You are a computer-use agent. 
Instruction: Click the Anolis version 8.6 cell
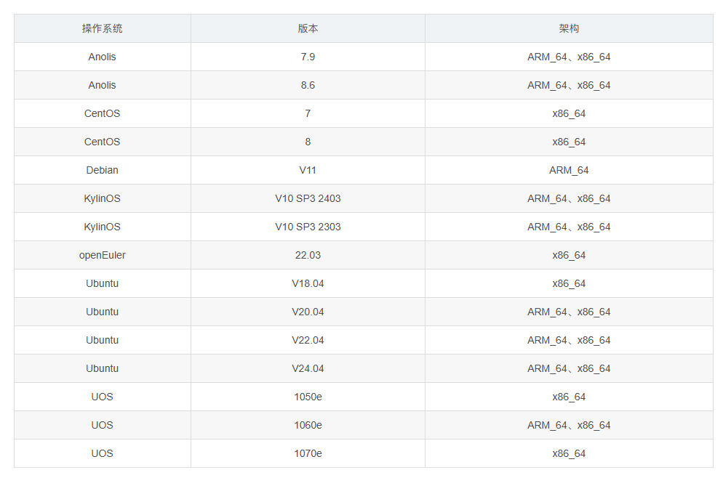(x=308, y=85)
